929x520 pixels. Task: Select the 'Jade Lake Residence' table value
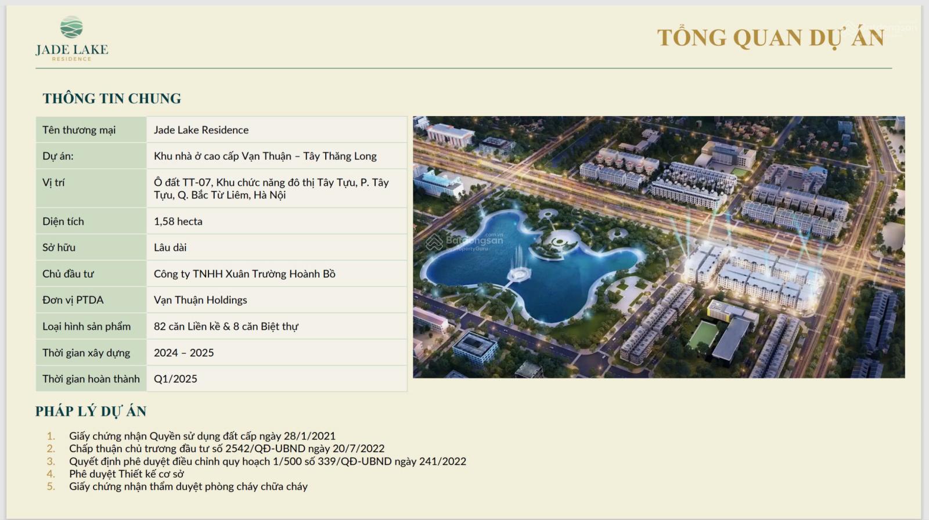pos(201,130)
